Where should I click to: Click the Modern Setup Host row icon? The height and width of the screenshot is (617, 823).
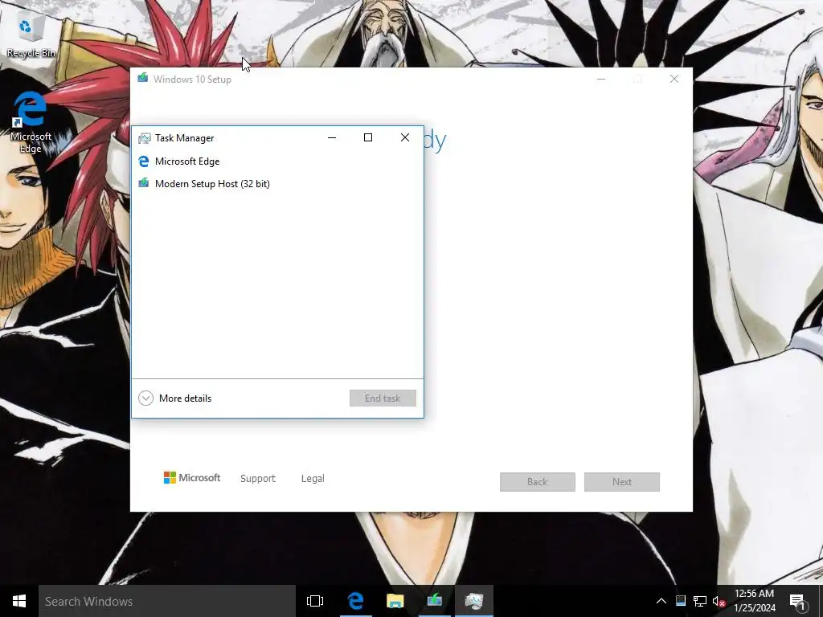pos(143,183)
